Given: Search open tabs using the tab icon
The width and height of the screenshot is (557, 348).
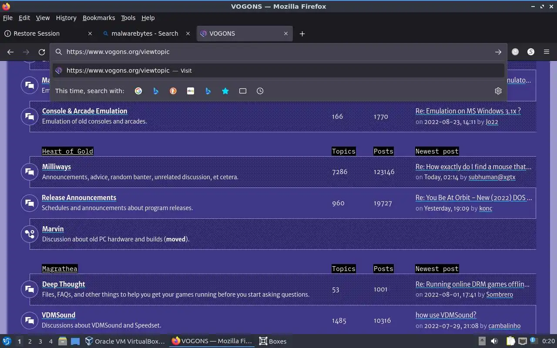Looking at the screenshot, I should 243,91.
